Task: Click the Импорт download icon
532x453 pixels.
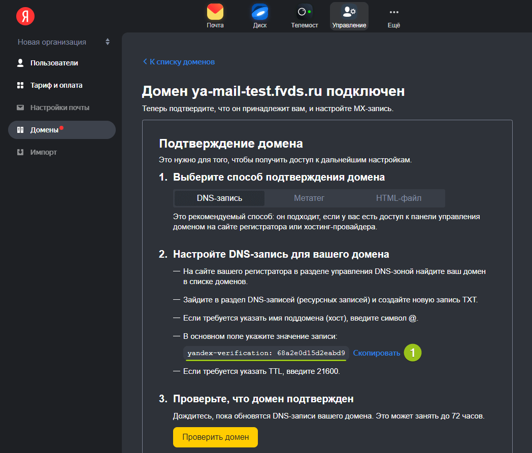Action: pos(20,152)
